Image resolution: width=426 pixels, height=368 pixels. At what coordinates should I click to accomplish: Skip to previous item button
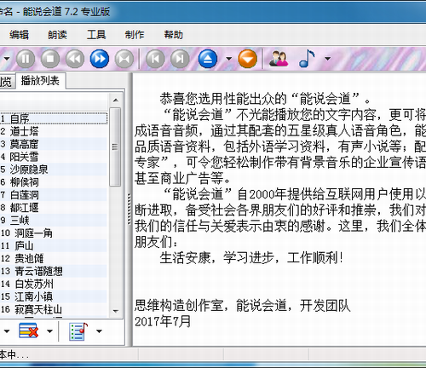(x=155, y=59)
